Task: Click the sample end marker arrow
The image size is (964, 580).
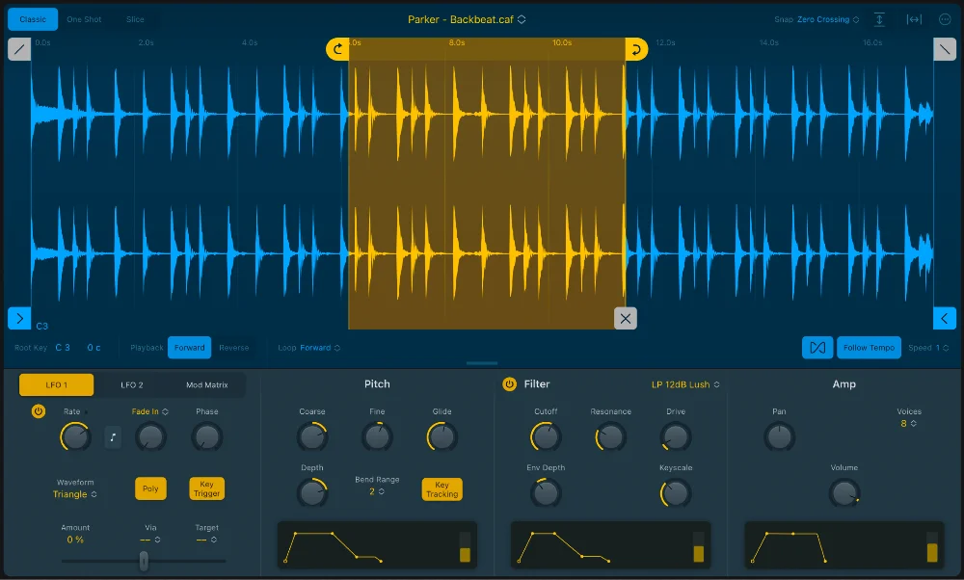Action: [x=945, y=319]
